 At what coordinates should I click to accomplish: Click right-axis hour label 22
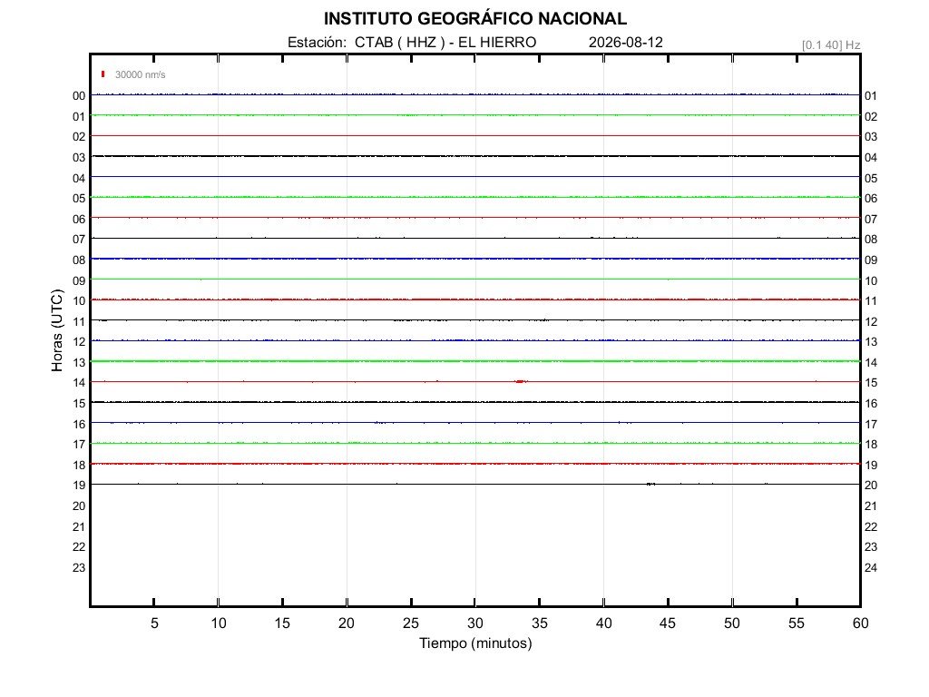click(870, 527)
